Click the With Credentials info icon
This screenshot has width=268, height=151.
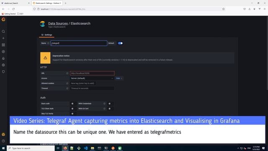coord(104,104)
